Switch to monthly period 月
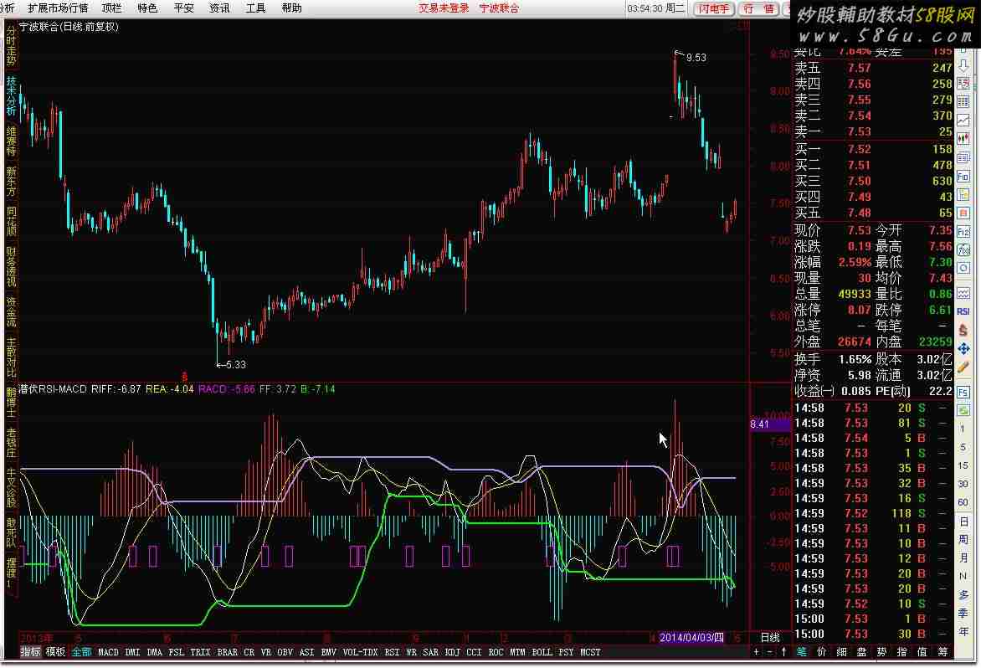 click(963, 558)
